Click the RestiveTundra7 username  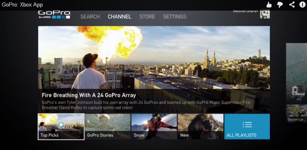coord(246,12)
